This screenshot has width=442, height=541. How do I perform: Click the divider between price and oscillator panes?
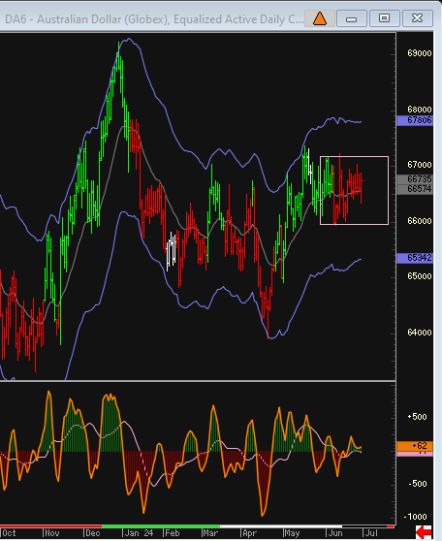point(198,381)
